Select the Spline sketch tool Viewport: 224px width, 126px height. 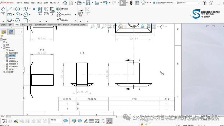tap(26, 9)
